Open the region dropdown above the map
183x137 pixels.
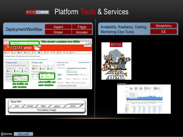37,46
